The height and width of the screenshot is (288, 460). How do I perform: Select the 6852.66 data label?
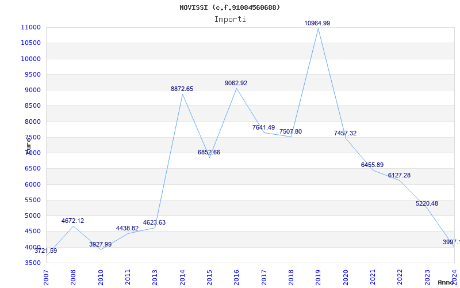point(209,152)
